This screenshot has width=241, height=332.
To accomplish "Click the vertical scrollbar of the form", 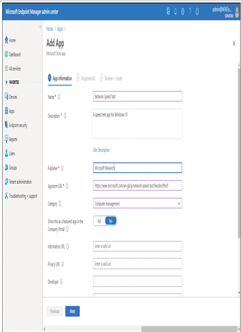I will click(239, 153).
